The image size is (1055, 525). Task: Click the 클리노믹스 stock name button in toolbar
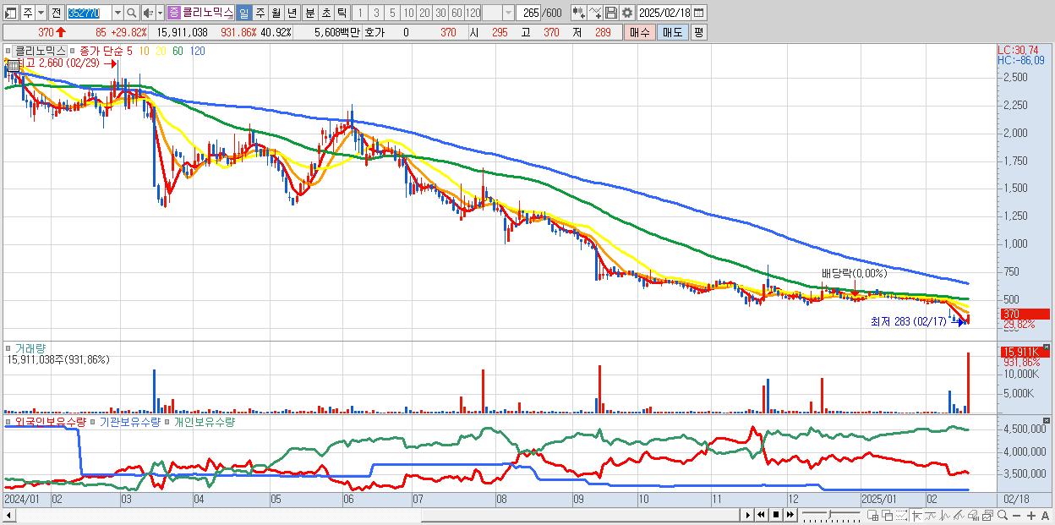[x=208, y=13]
